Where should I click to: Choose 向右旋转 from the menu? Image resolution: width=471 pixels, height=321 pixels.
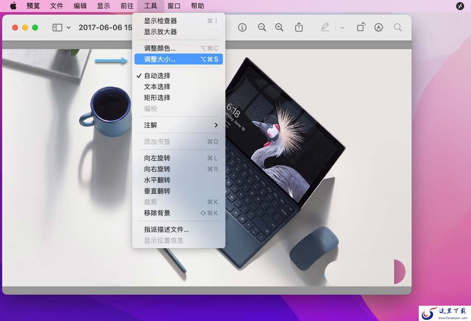click(179, 169)
